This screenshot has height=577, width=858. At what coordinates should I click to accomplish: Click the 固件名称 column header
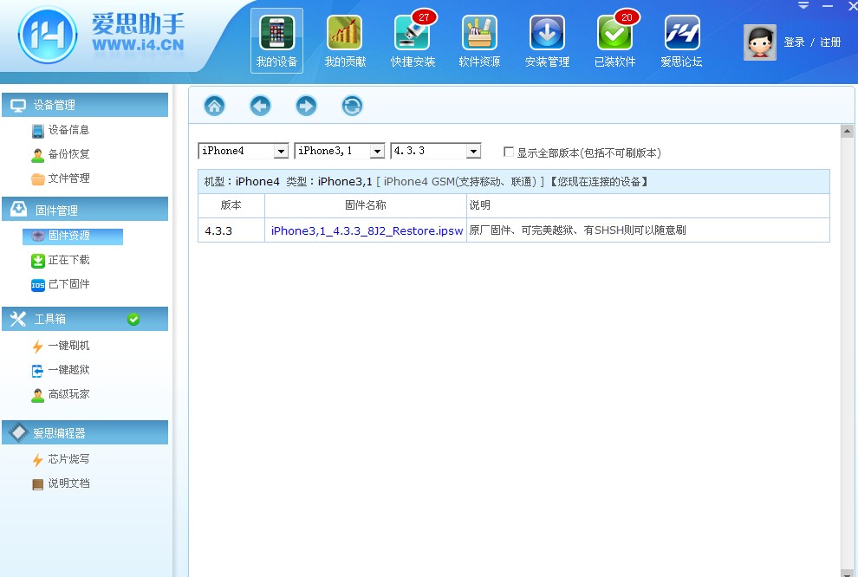click(366, 205)
